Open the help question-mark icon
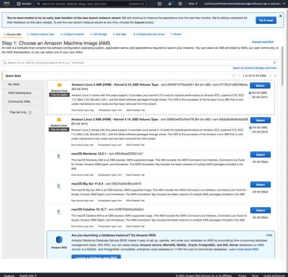The width and height of the screenshot is (288, 277). point(180,4)
